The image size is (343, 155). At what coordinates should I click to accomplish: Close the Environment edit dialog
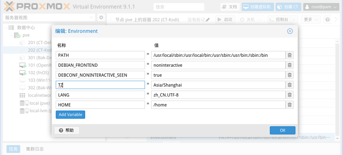290,31
